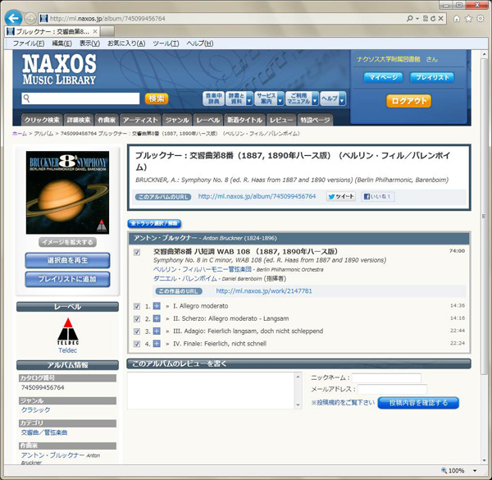Switch to the クリック検索 tab
This screenshot has height=480, width=492.
[42, 120]
